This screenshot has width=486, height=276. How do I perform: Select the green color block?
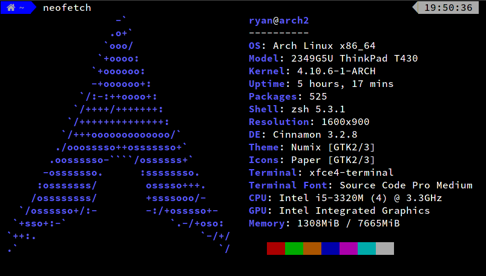pos(294,248)
